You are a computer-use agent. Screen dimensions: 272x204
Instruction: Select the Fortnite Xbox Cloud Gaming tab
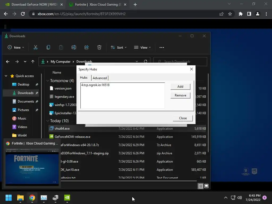pyautogui.click(x=98, y=5)
